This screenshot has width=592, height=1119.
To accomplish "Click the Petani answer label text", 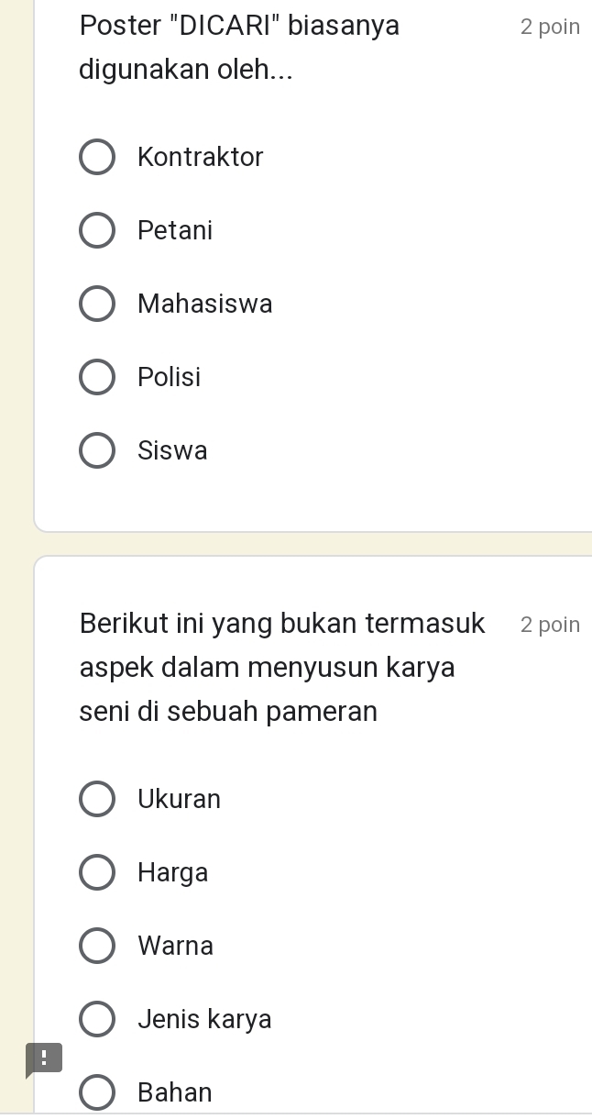I will [175, 230].
